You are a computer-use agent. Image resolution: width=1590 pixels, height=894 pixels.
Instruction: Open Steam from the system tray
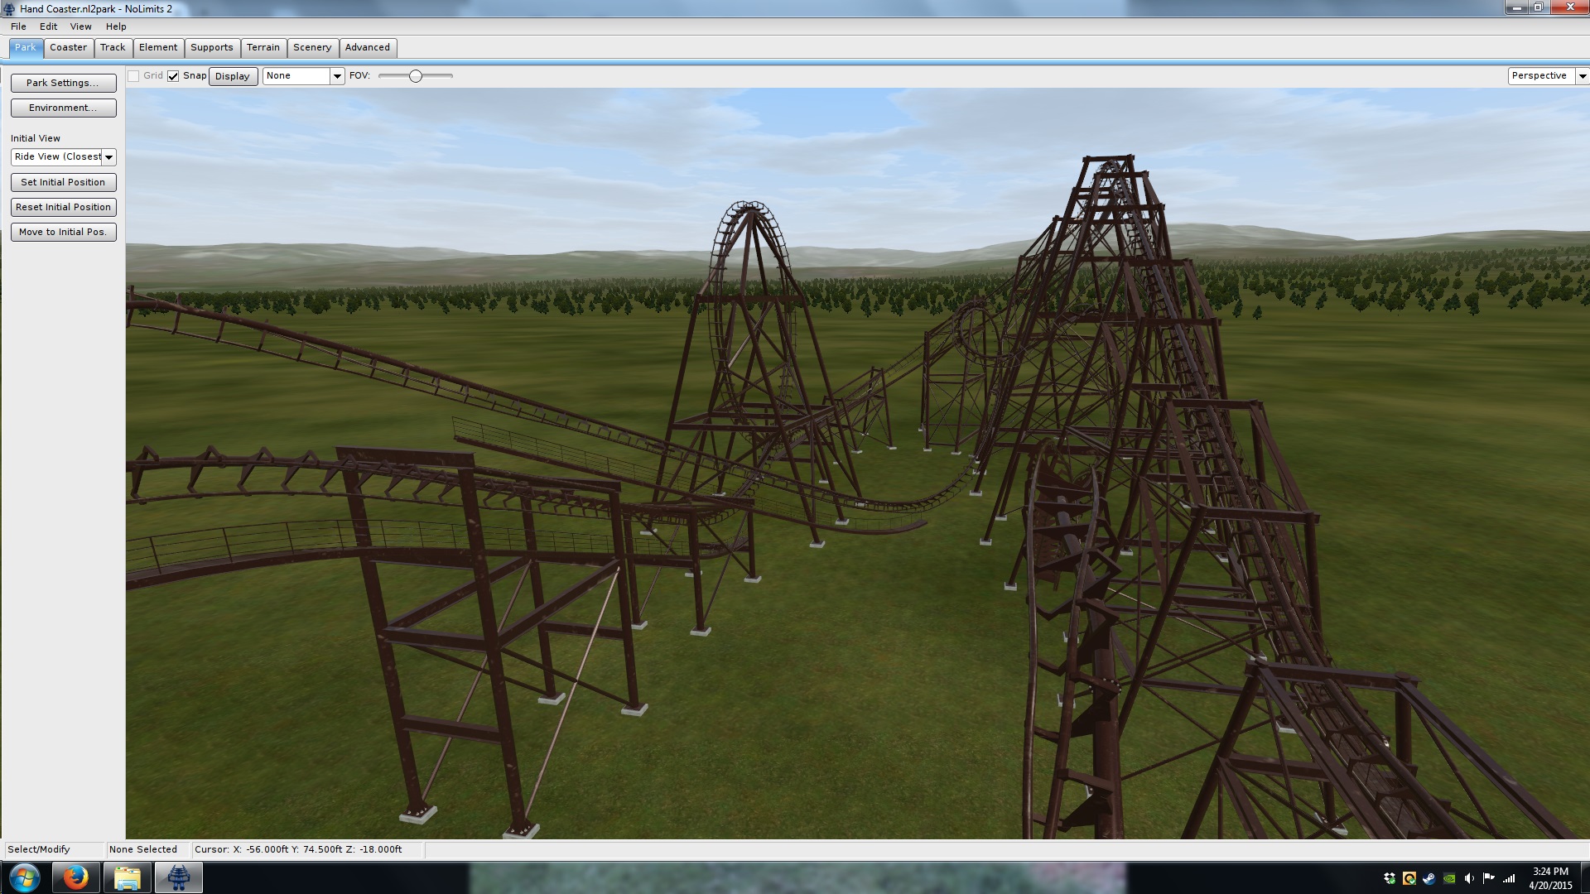(1429, 878)
